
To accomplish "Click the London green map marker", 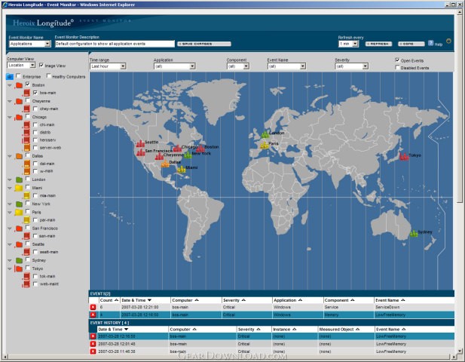I will tap(265, 134).
